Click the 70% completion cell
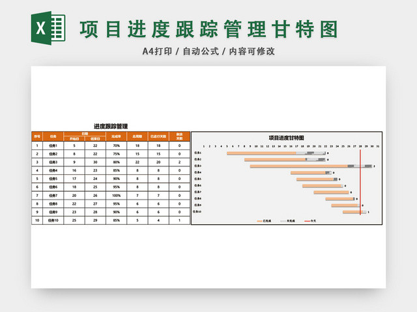417x312 pixels. click(116, 146)
